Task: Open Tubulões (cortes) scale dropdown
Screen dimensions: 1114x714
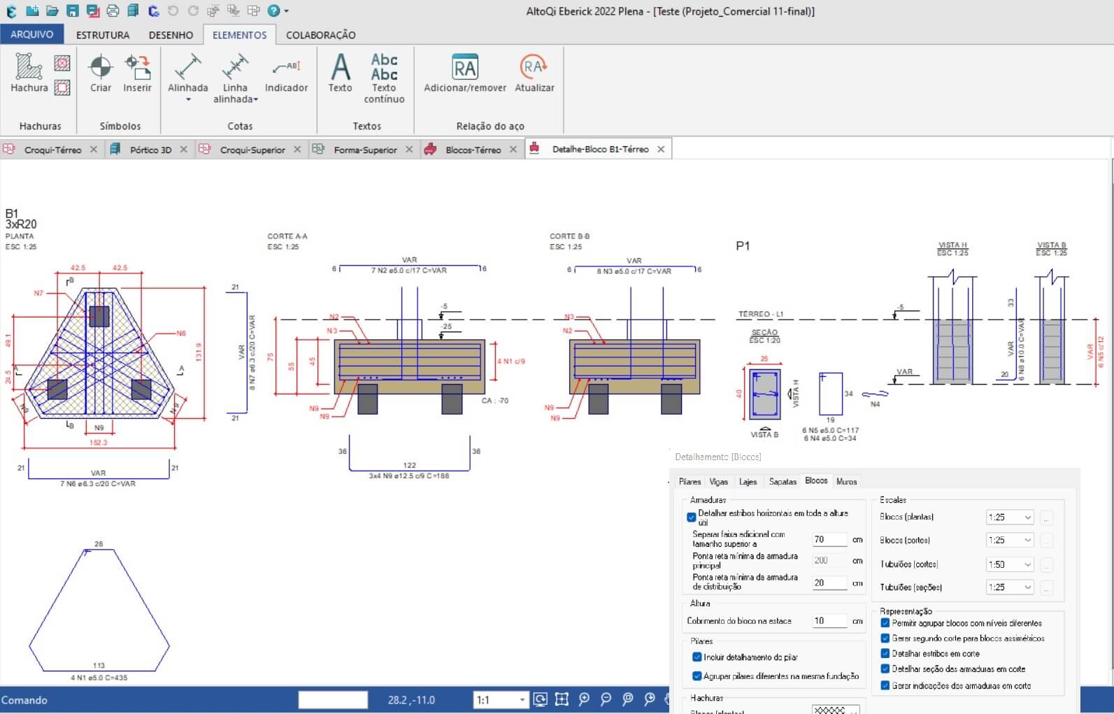Action: [1010, 564]
